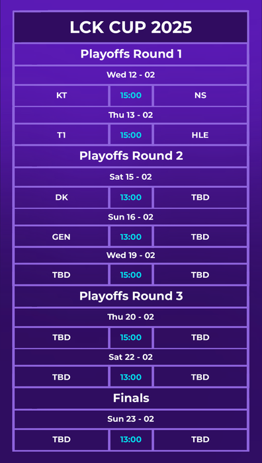Image resolution: width=262 pixels, height=463 pixels.
Task: Select the Playoffs Round 3 section header
Action: pos(131,296)
